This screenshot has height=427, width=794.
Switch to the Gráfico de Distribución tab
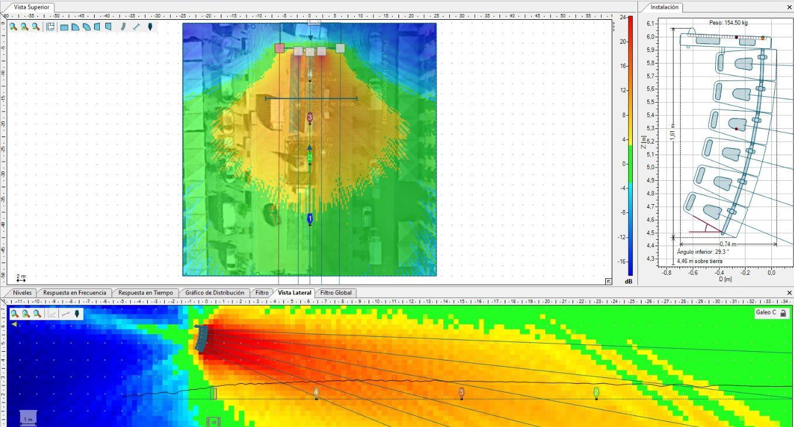coord(214,292)
